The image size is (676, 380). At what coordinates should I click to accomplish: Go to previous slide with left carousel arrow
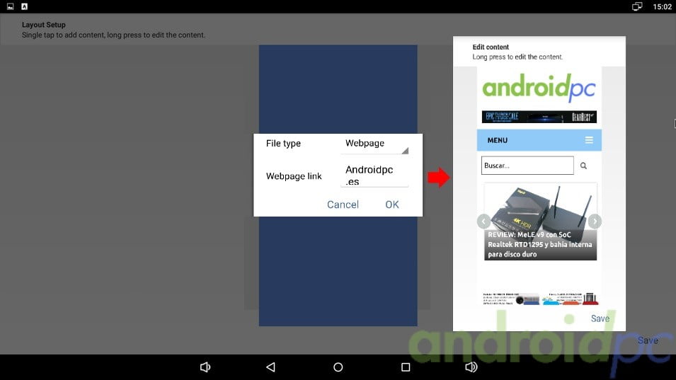(484, 221)
